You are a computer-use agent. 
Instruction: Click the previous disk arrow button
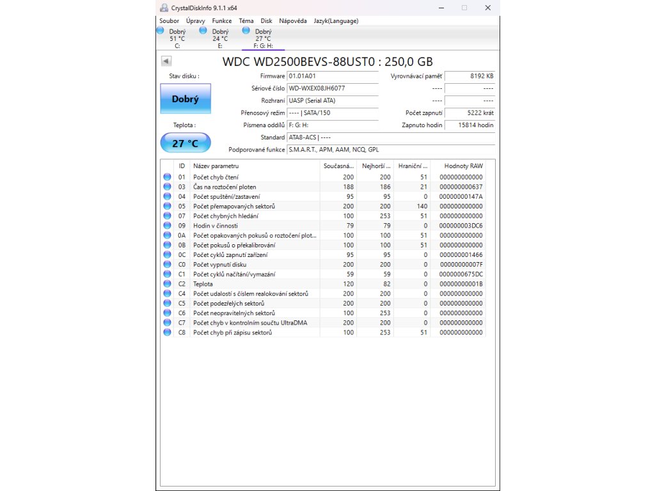[x=166, y=61]
